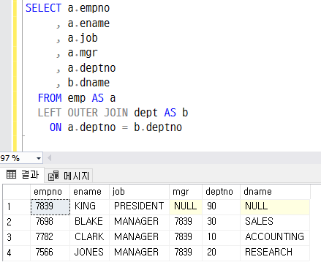Click the mgr 7839 cell in JONES row
321x265 pixels.
[186, 253]
